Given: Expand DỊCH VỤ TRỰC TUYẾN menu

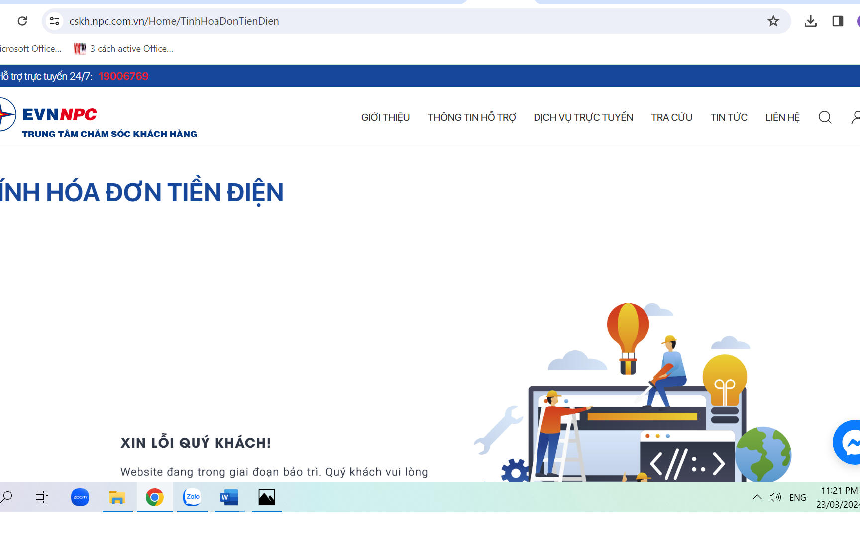Looking at the screenshot, I should [x=583, y=117].
